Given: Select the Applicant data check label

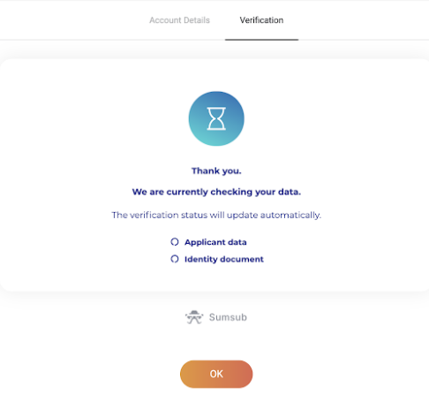Looking at the screenshot, I should click(215, 242).
